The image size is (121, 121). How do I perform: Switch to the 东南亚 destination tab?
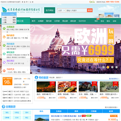(x=59, y=111)
